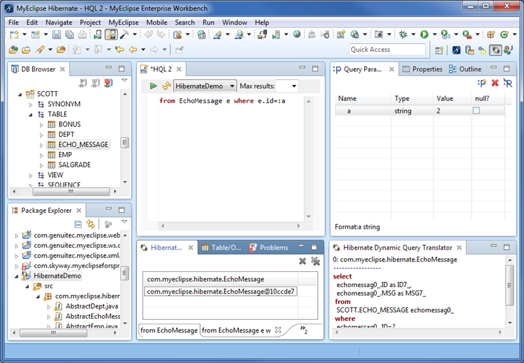524x363 pixels.
Task: Open the HibernateDemo session dropdown
Action: (x=205, y=86)
